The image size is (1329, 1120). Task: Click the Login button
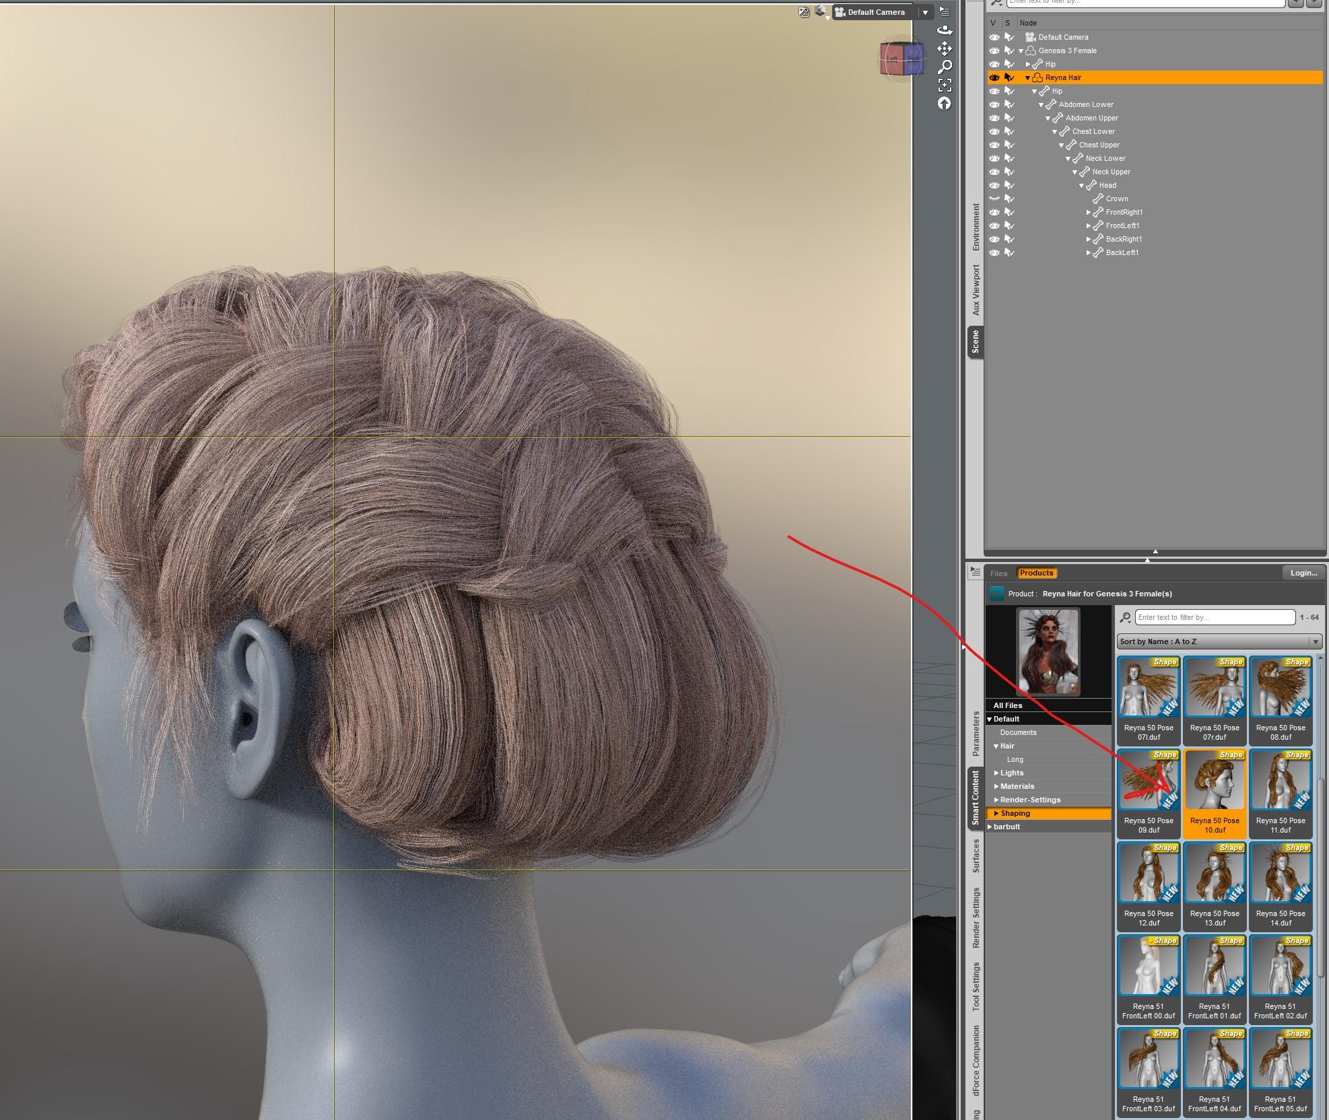[x=1303, y=573]
